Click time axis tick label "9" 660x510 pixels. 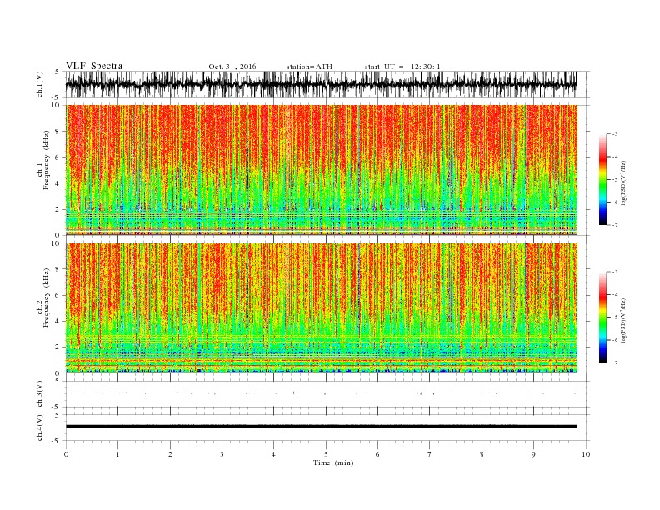click(533, 454)
